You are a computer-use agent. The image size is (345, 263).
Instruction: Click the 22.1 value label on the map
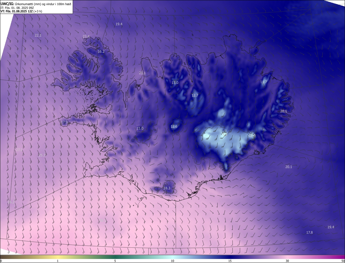pyautogui.click(x=38, y=35)
